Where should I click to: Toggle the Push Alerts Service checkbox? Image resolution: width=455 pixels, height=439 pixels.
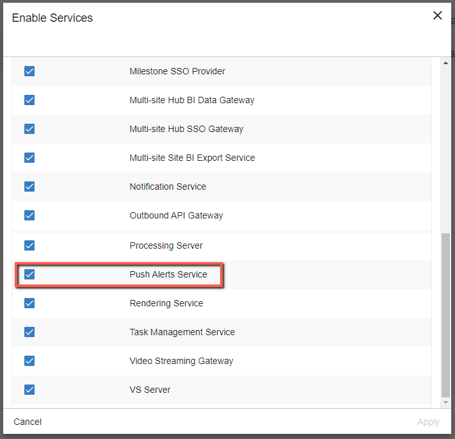(x=29, y=274)
